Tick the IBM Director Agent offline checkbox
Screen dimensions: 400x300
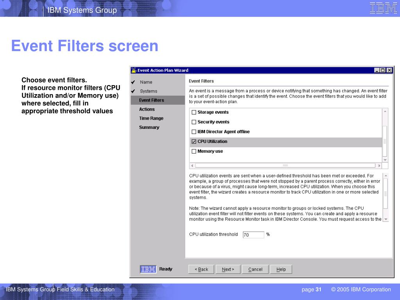(194, 132)
